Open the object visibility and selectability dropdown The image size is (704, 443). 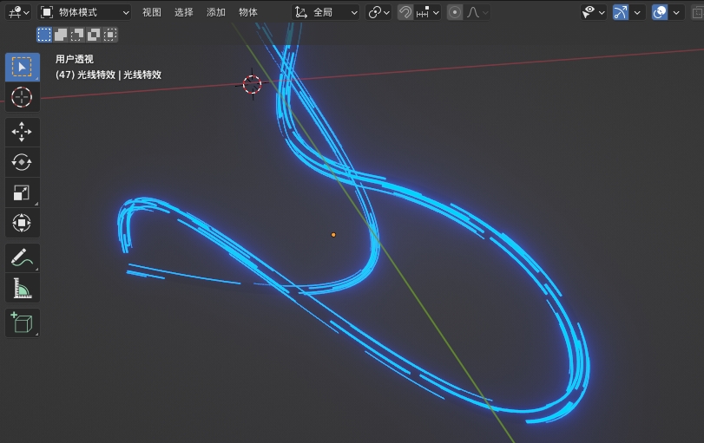(x=593, y=12)
